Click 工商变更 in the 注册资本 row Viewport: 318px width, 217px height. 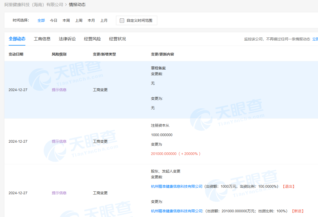(x=100, y=141)
